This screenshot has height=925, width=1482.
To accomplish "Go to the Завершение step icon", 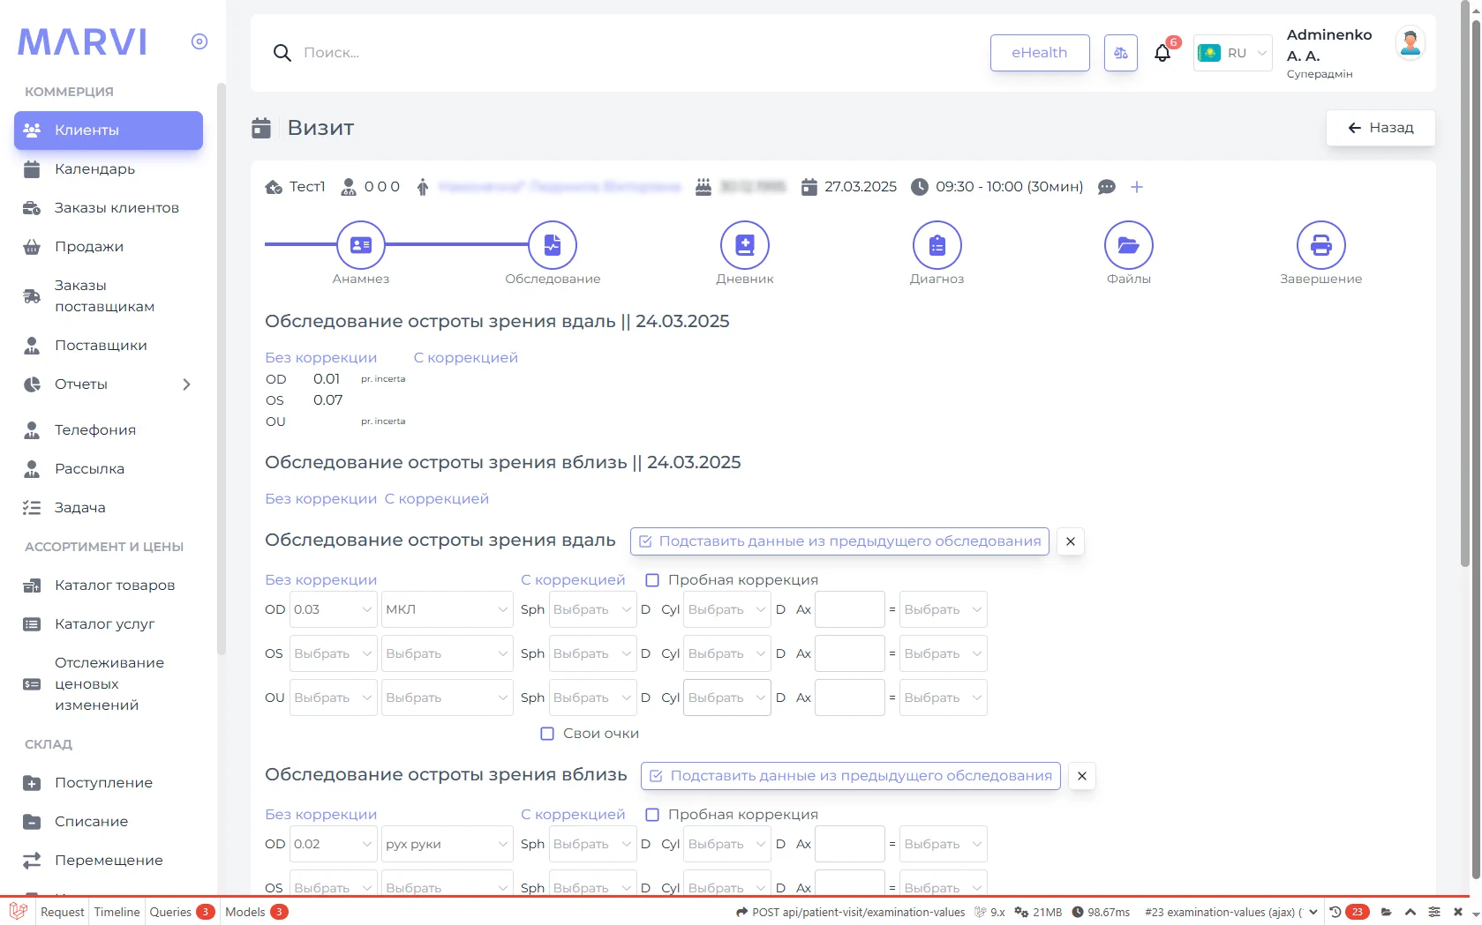I will 1321,245.
